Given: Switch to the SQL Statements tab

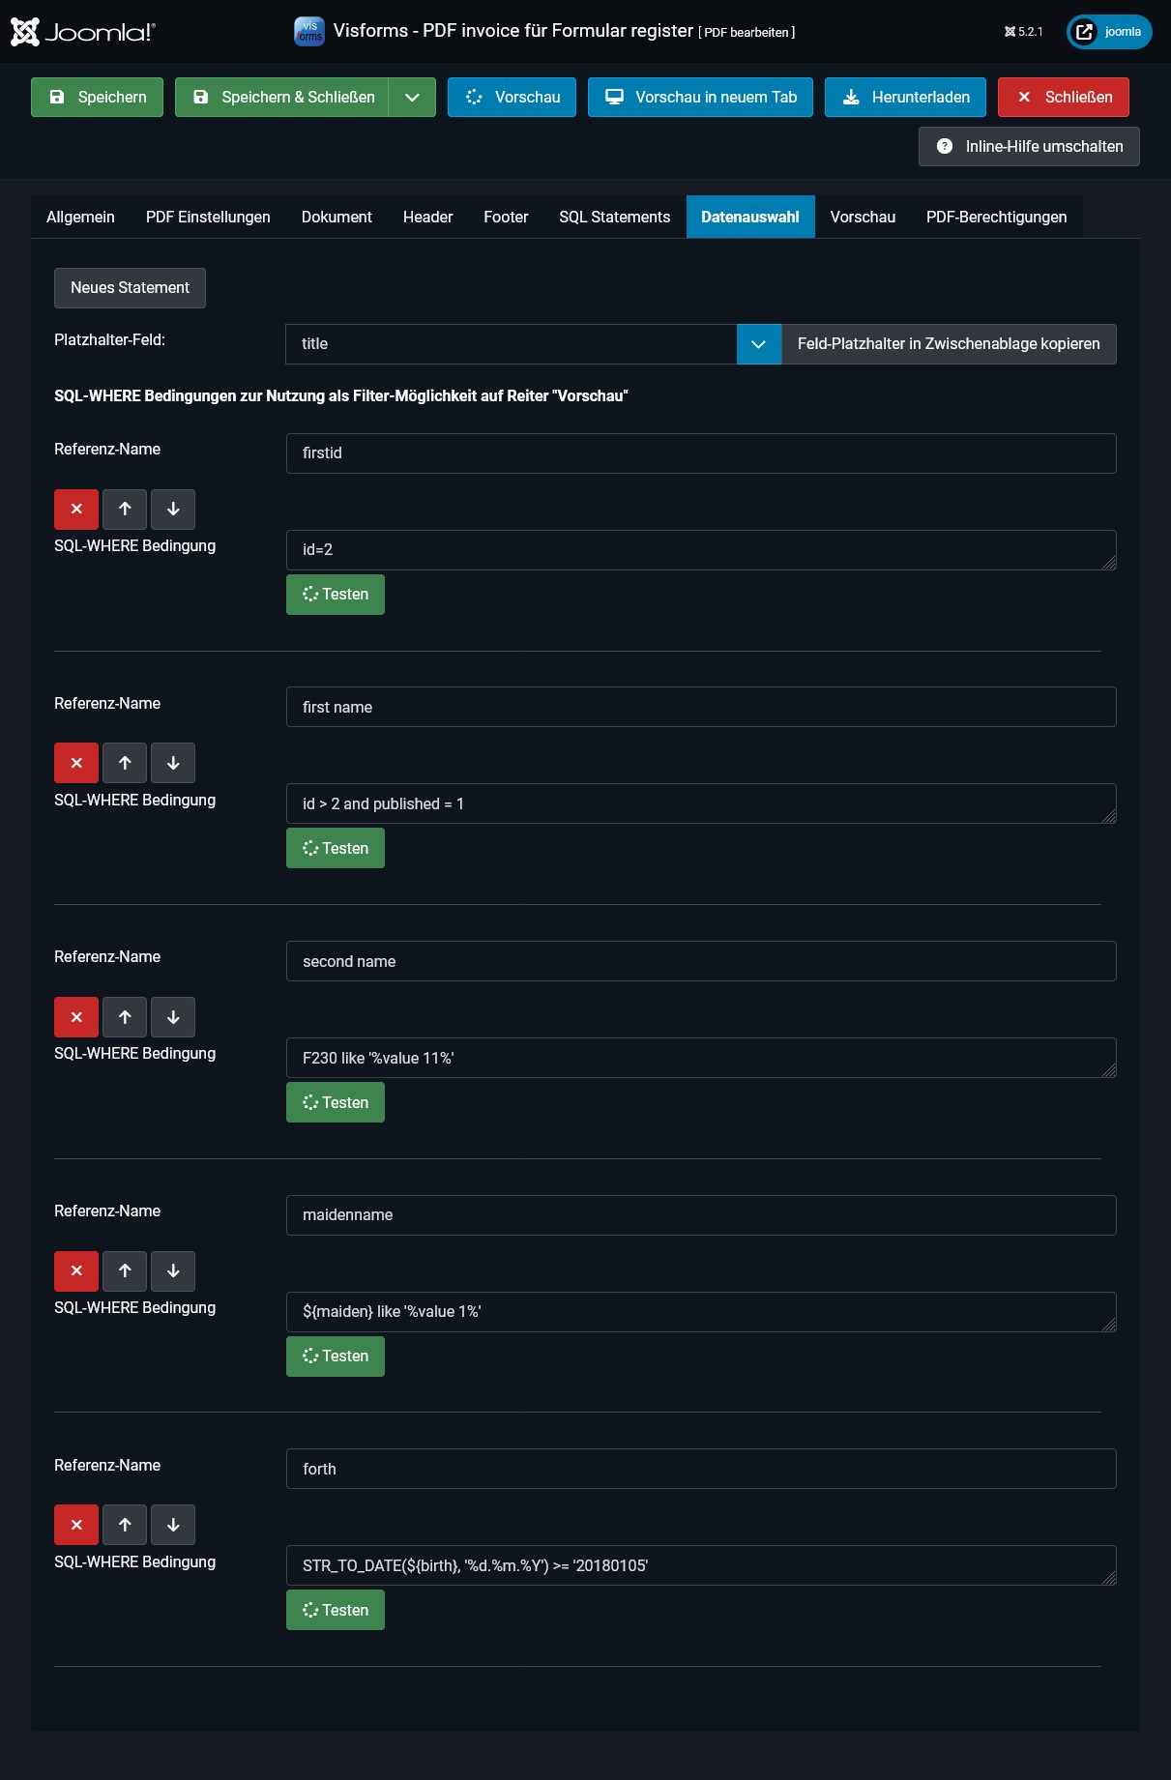Looking at the screenshot, I should click(614, 218).
